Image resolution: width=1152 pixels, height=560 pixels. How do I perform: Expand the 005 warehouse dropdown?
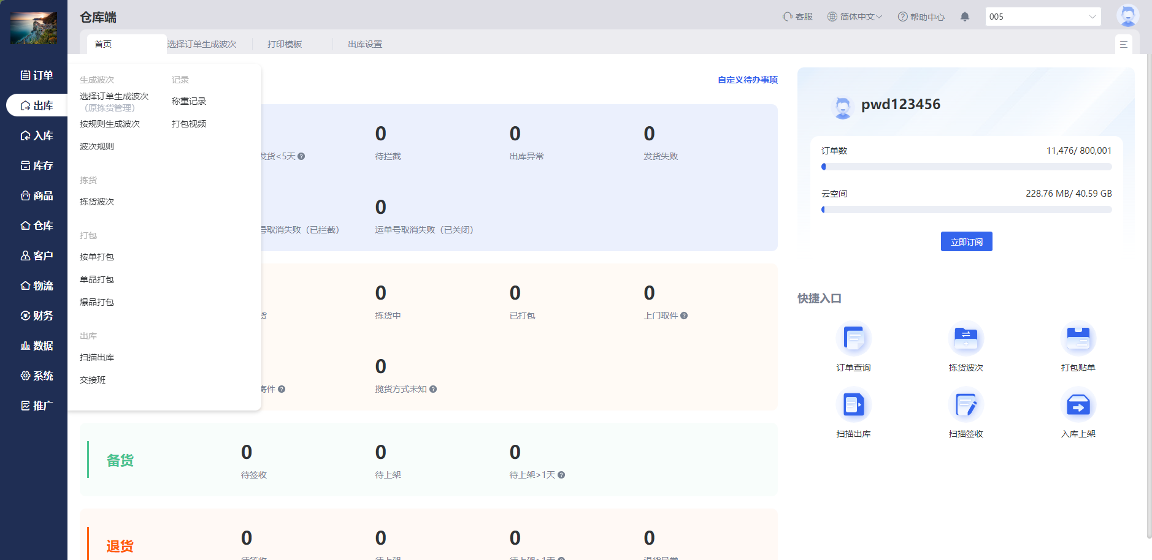click(x=1042, y=17)
